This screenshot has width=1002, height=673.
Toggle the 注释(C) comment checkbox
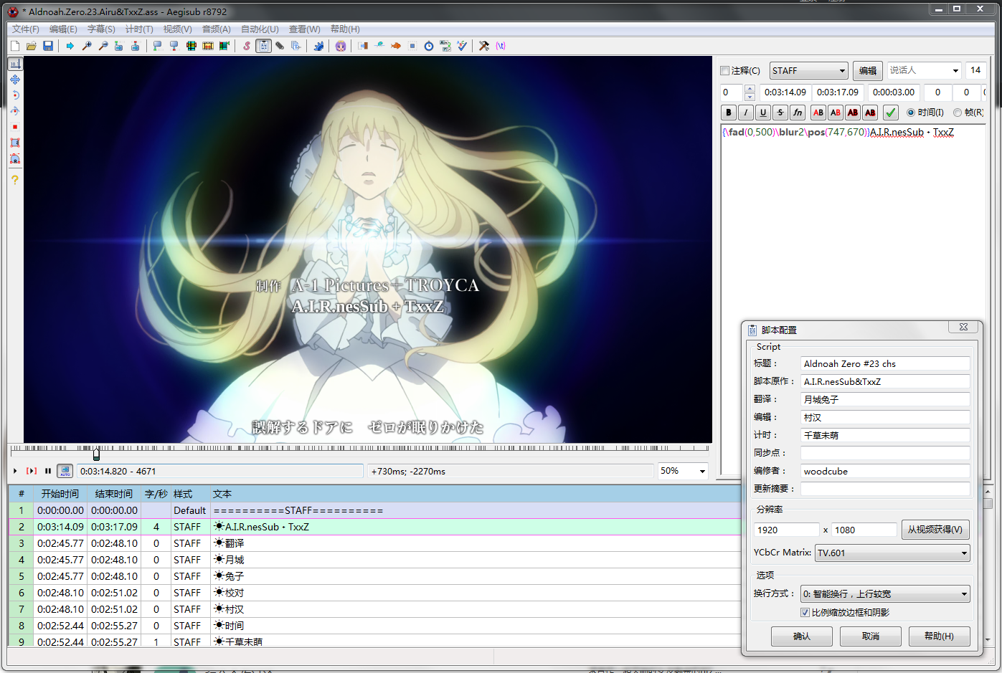pyautogui.click(x=725, y=70)
